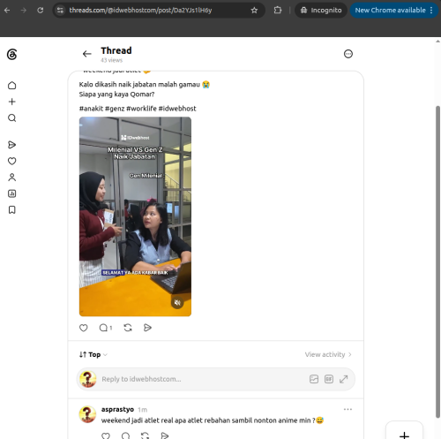Screen dimensions: 441x439
Task: Attach media in the reply box
Action: pyautogui.click(x=314, y=379)
